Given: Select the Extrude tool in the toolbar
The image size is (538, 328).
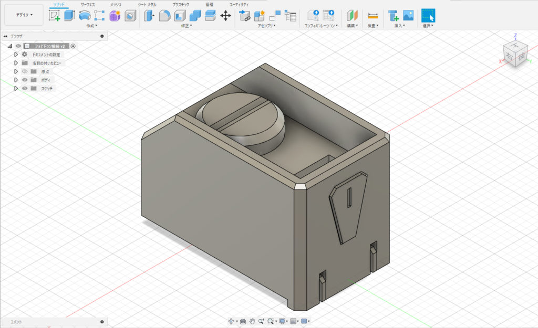Looking at the screenshot, I should pos(69,16).
